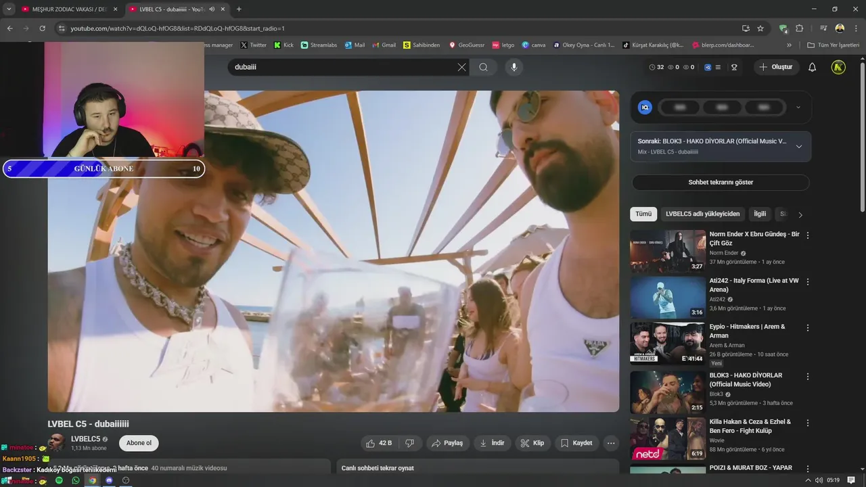
Task: Open the media control music-note icon
Action: click(x=823, y=28)
